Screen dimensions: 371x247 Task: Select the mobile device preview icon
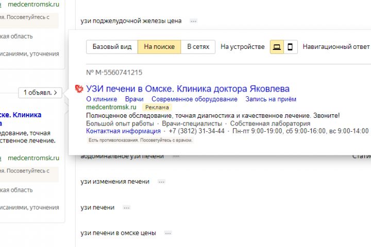[290, 47]
